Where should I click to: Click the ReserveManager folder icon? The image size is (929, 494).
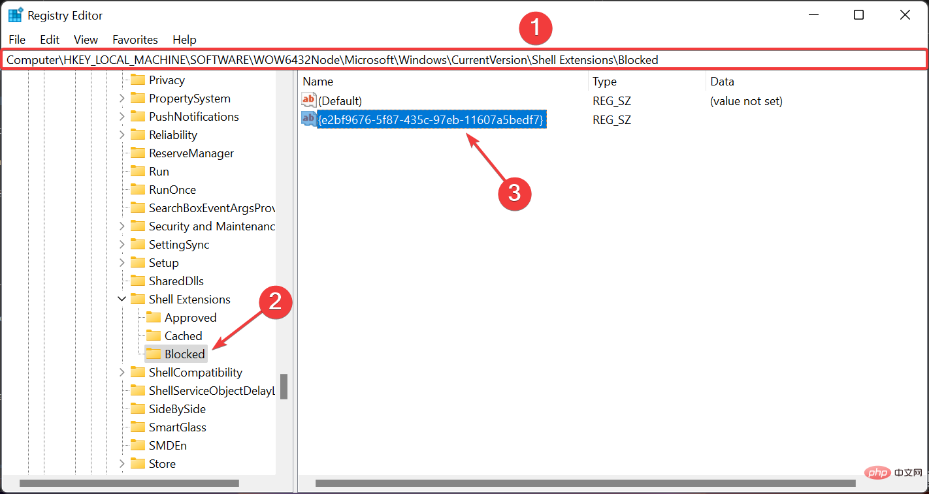(137, 153)
